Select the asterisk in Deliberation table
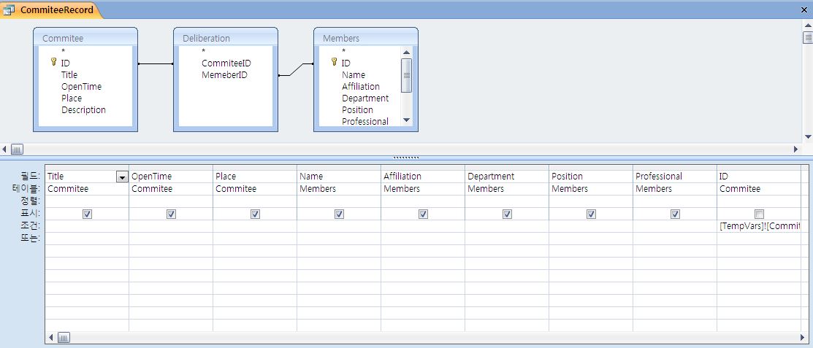Screen dimensions: 813x348 (x=204, y=51)
